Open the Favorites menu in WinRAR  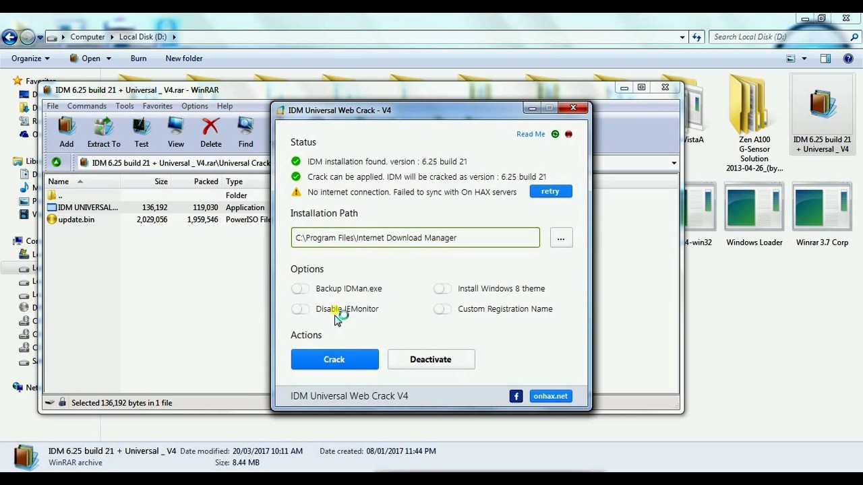(157, 106)
